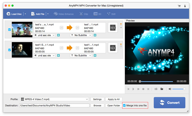Image resolution: width=192 pixels, height=116 pixels.
Task: Jump to previous frame in preview
Action: click(x=128, y=89)
